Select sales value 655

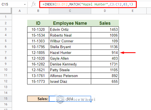tap(105, 81)
